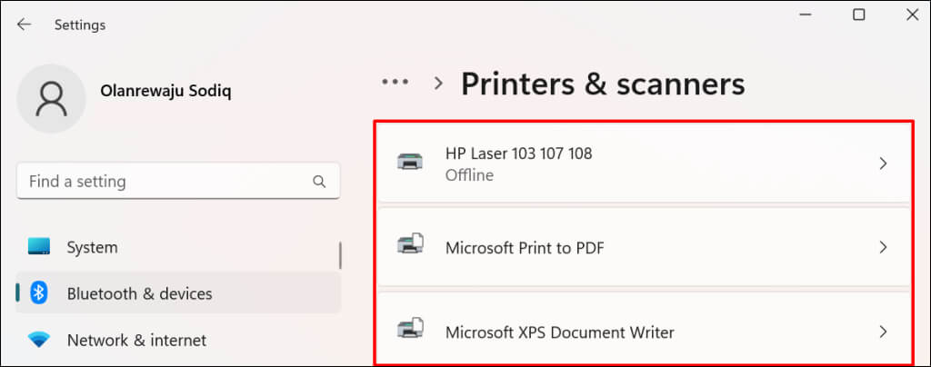
Task: Click the Bluetooth icon in sidebar
Action: [39, 293]
